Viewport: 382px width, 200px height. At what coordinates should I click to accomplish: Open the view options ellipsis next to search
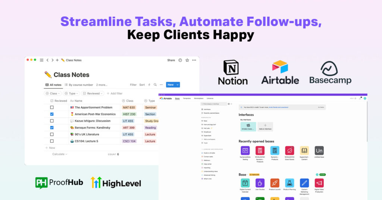tap(161, 85)
